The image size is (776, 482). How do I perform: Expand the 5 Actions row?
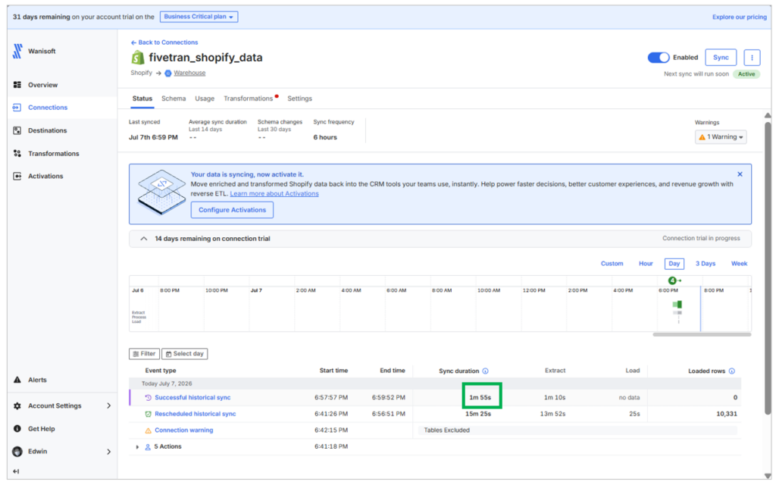click(x=137, y=447)
